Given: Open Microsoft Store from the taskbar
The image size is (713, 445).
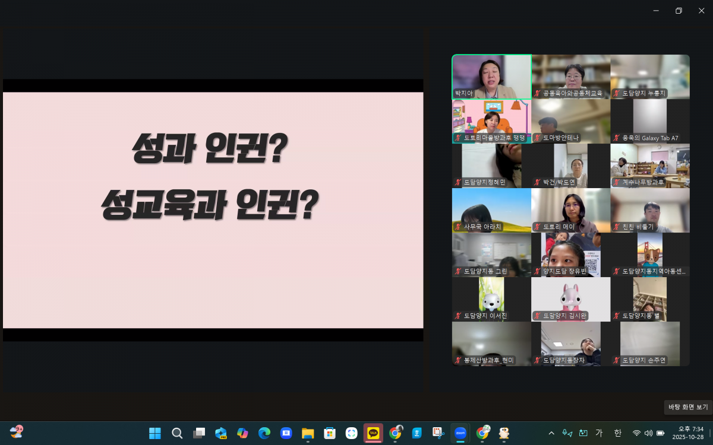Looking at the screenshot, I should coord(330,433).
